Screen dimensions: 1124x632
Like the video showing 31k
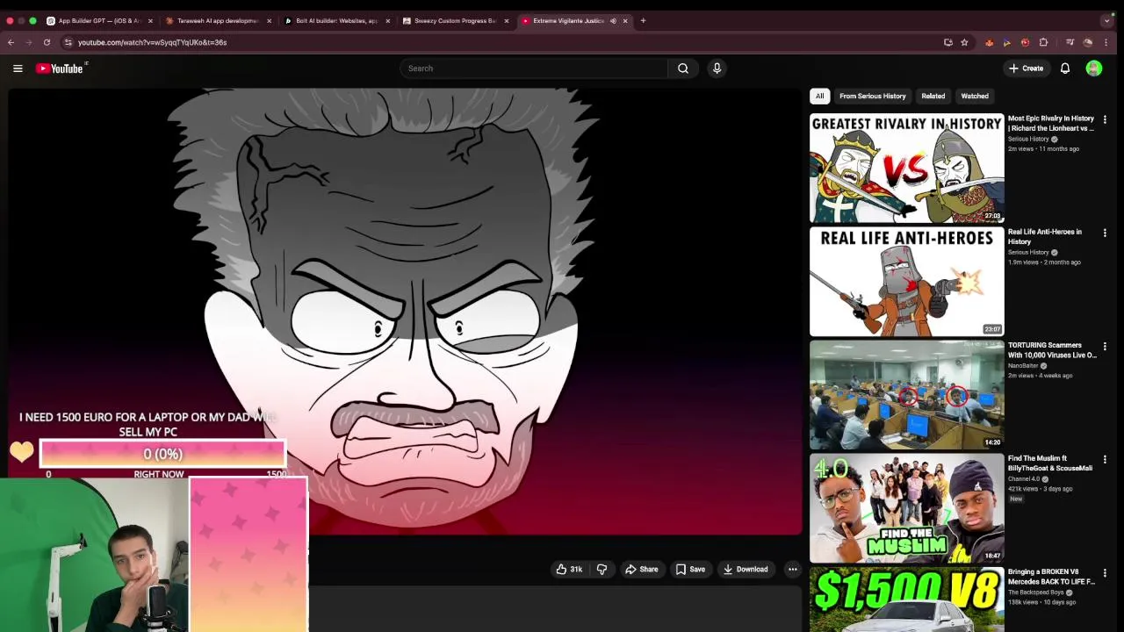(569, 570)
